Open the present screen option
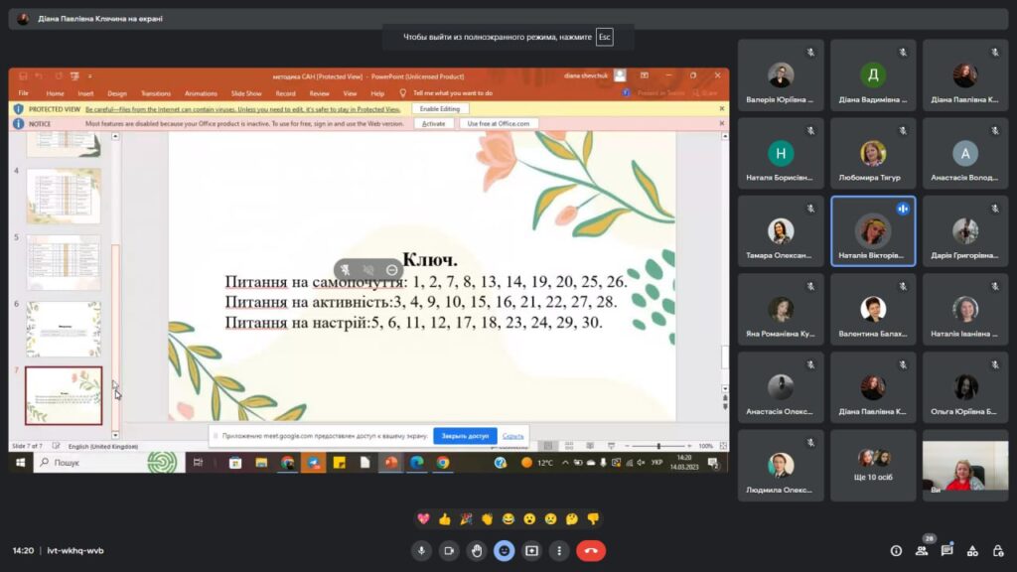 coord(532,550)
